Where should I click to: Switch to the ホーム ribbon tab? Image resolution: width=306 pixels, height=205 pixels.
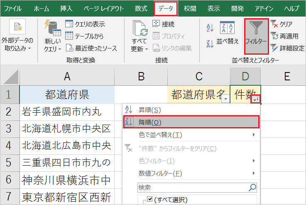click(x=42, y=9)
